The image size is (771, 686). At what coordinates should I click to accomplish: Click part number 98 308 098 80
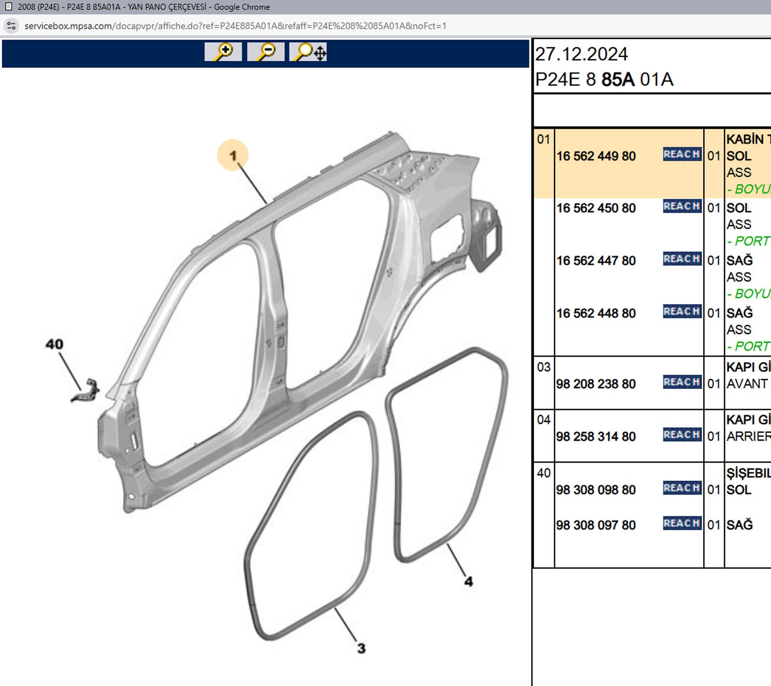pyautogui.click(x=596, y=490)
